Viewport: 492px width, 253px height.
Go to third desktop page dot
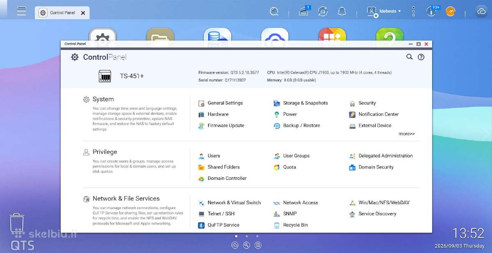pos(257,236)
